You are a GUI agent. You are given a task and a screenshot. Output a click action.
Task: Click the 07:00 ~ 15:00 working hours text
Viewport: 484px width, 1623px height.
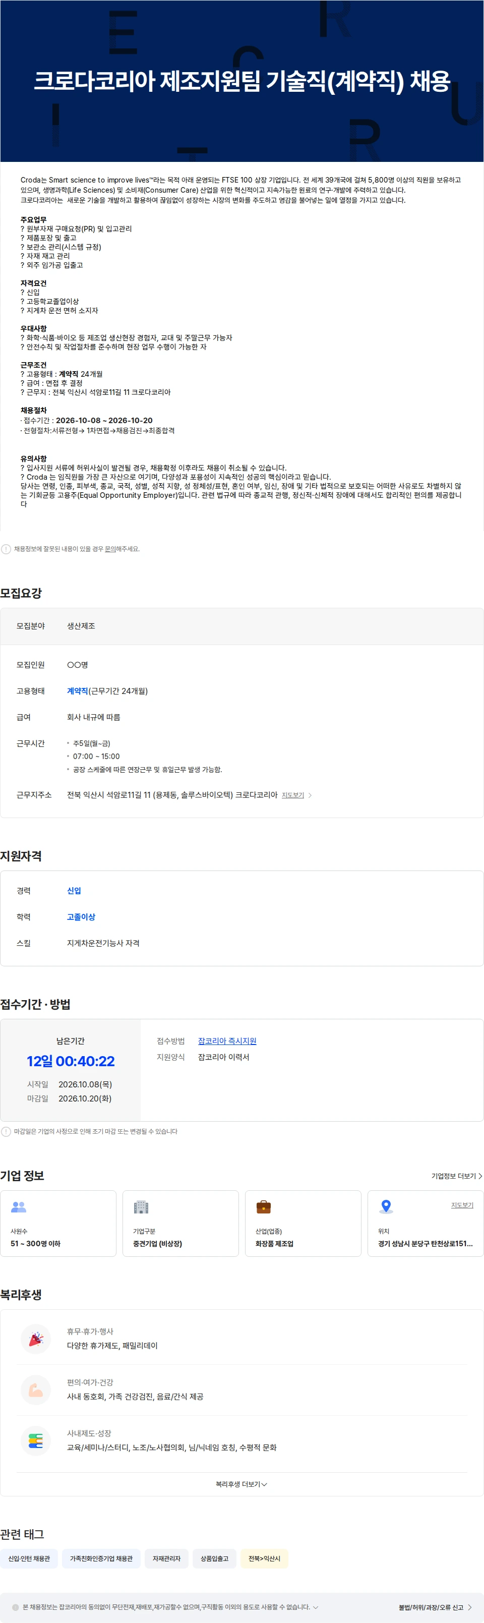(96, 756)
